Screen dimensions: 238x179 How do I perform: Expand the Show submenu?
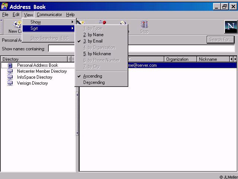pyautogui.click(x=49, y=22)
